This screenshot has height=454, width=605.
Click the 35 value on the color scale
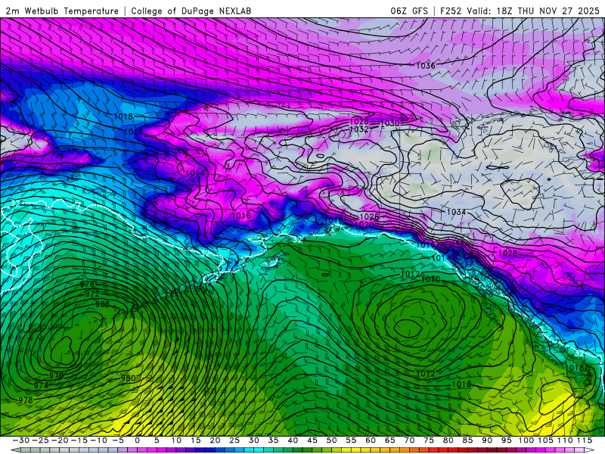273,440
